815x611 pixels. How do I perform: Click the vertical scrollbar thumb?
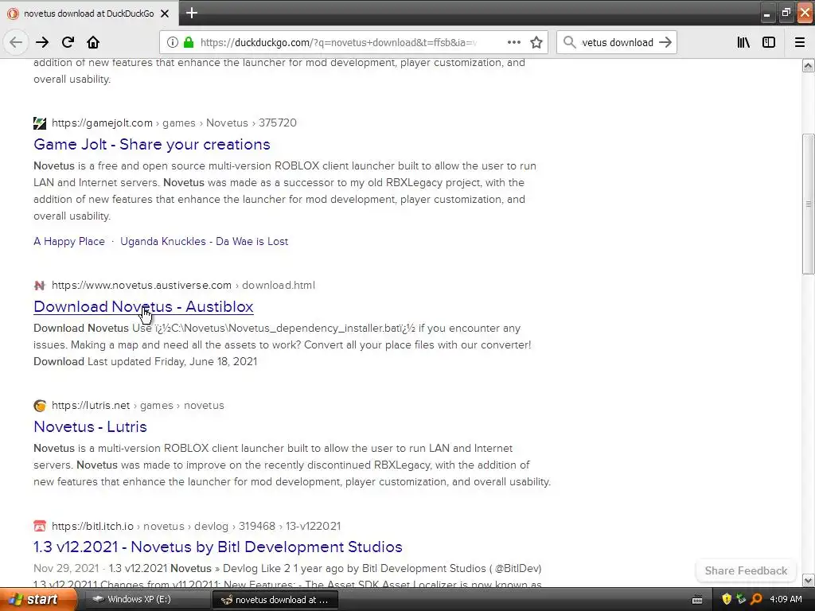pyautogui.click(x=808, y=204)
